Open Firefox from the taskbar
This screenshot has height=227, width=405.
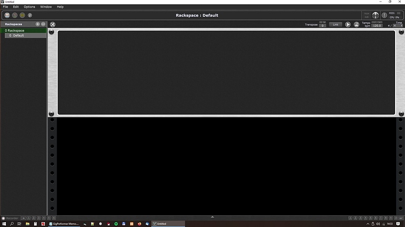click(140, 224)
